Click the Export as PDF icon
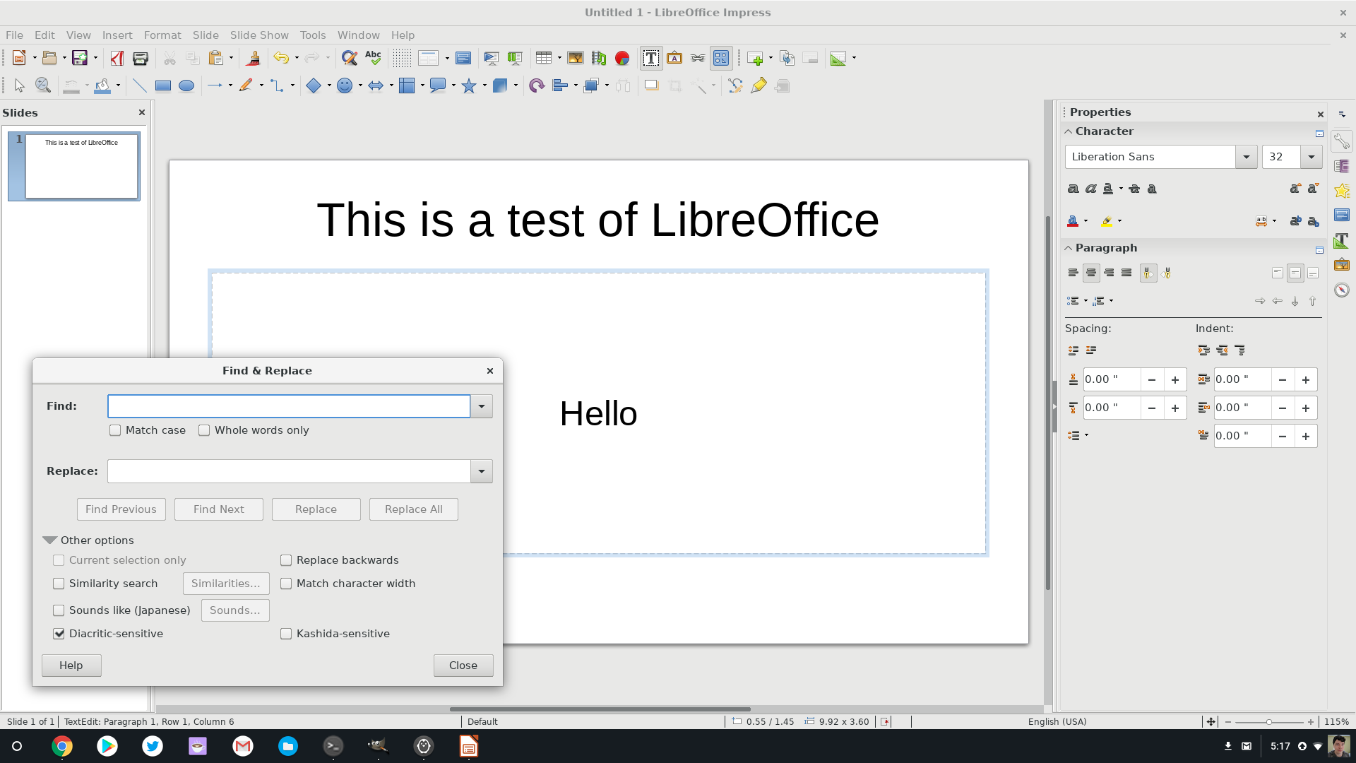This screenshot has height=763, width=1356. tap(117, 59)
